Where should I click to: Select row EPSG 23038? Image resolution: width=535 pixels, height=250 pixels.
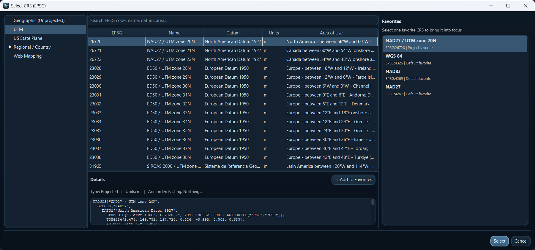(233, 157)
